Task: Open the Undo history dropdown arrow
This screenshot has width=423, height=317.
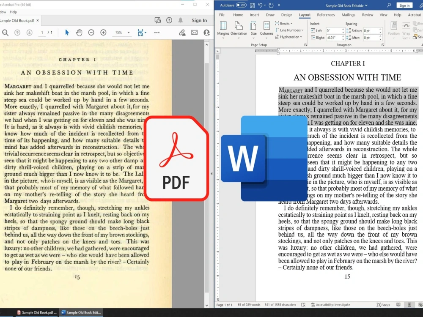Action: click(265, 5)
